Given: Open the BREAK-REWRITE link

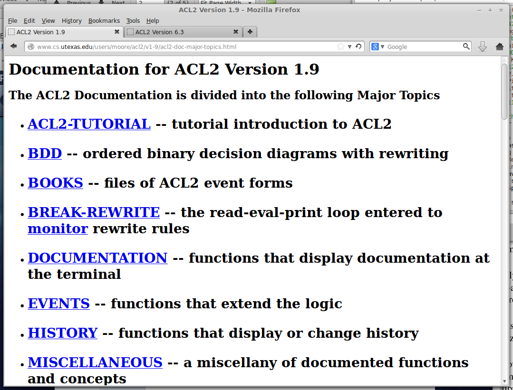Looking at the screenshot, I should click(x=94, y=212).
